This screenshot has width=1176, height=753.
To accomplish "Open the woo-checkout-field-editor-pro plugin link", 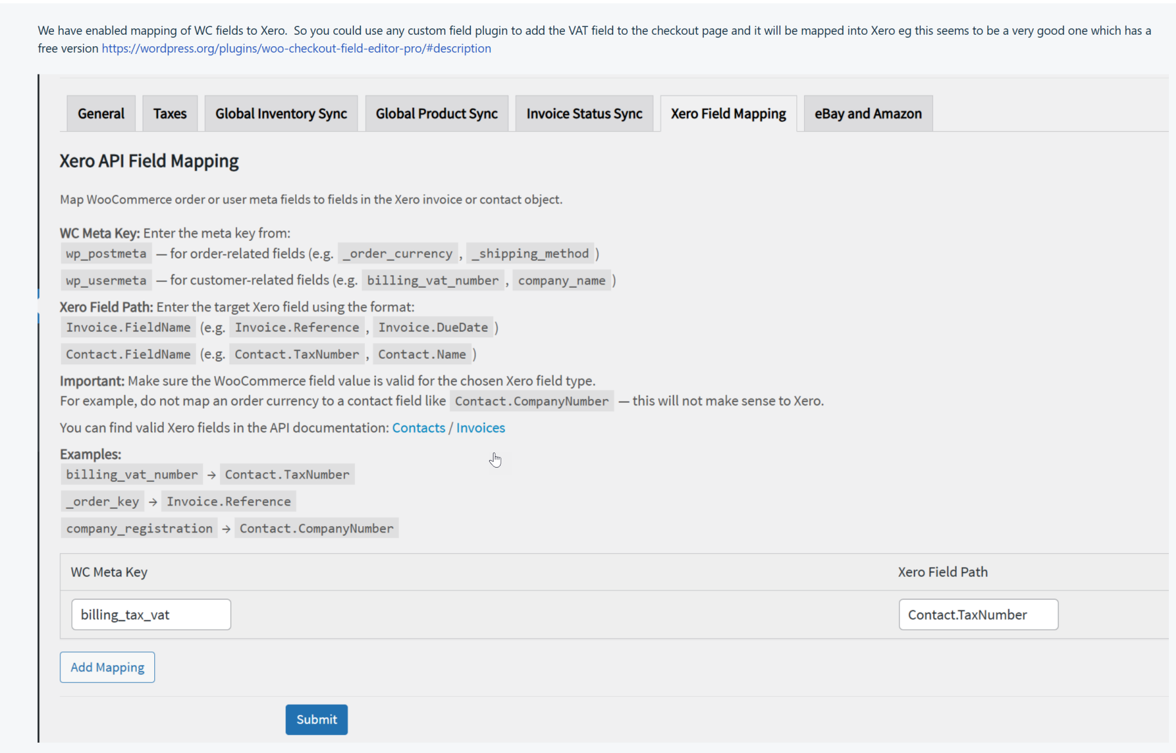I will point(296,48).
